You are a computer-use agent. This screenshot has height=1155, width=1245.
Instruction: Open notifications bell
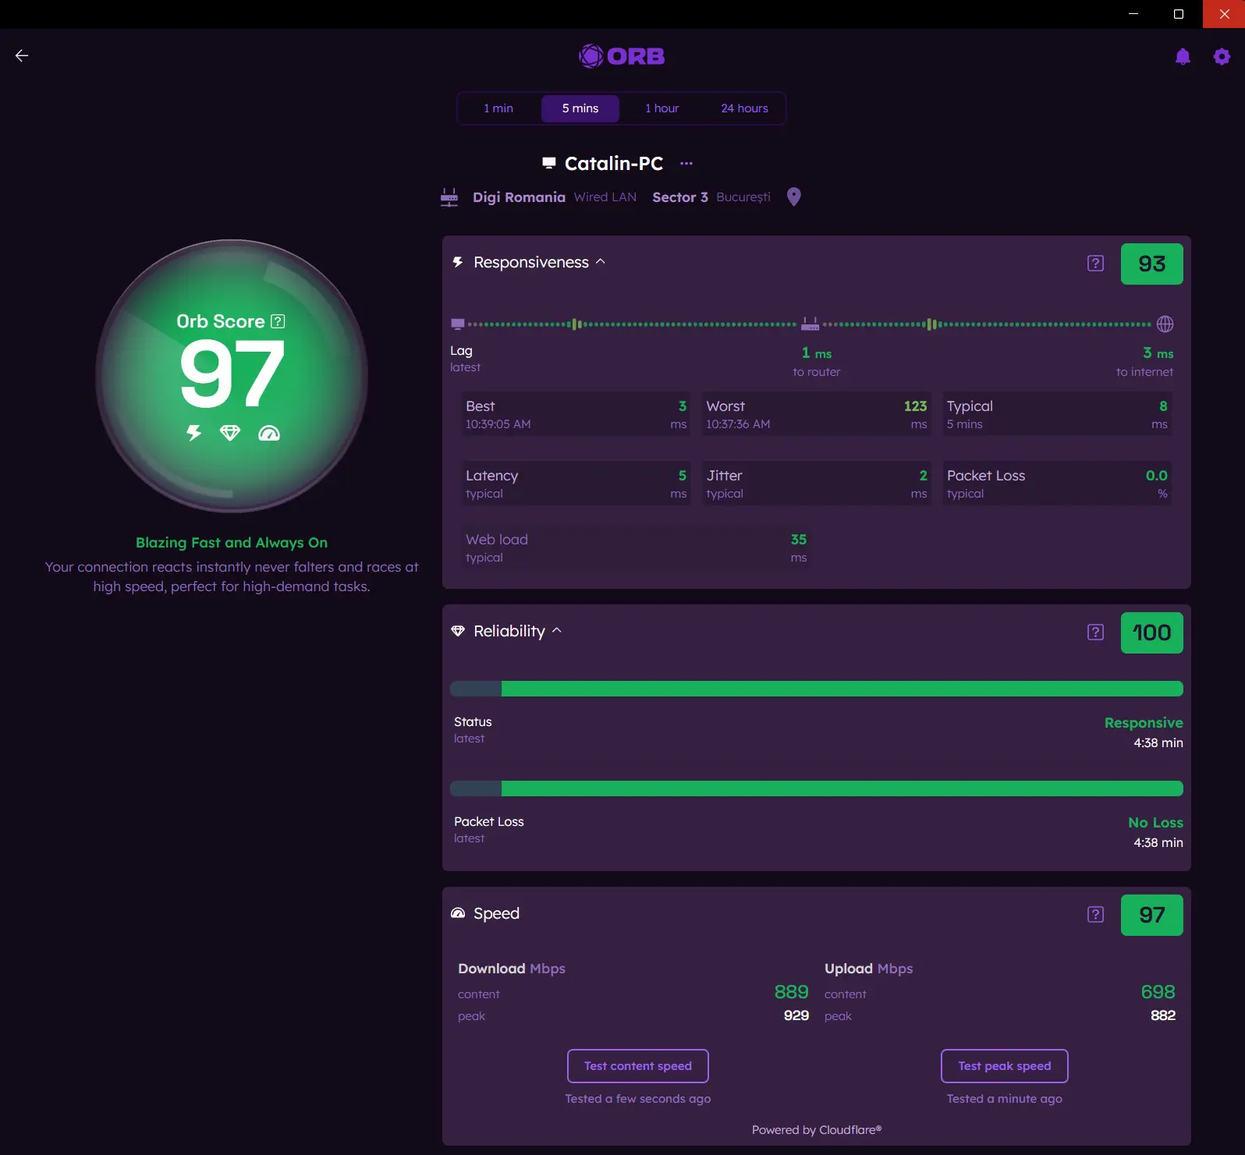[x=1183, y=56]
